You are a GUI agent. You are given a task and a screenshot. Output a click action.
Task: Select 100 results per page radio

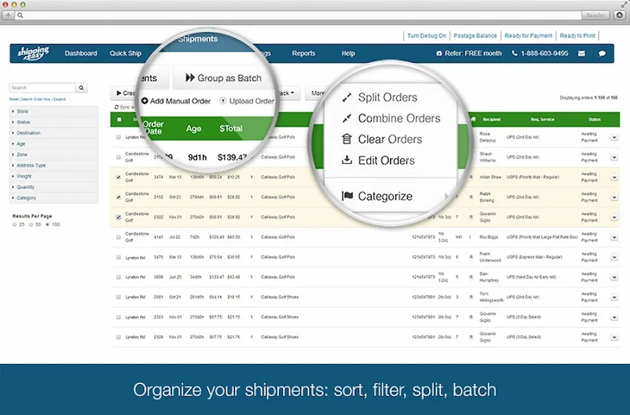point(47,225)
